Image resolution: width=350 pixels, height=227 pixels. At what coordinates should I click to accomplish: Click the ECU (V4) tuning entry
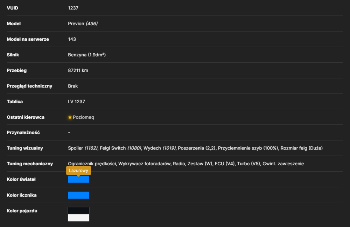point(225,164)
